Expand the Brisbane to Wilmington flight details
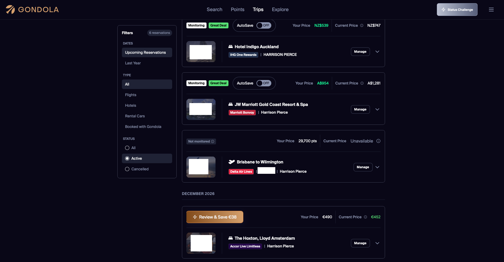The image size is (504, 262). point(377,167)
